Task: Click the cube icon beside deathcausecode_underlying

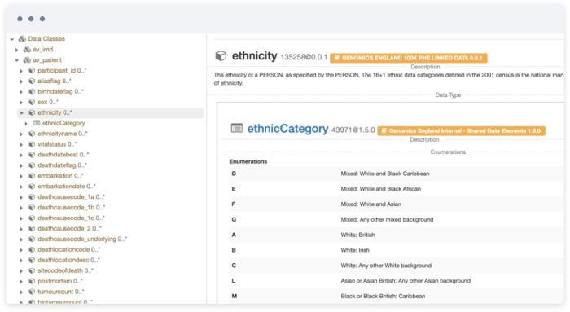Action: click(x=32, y=239)
